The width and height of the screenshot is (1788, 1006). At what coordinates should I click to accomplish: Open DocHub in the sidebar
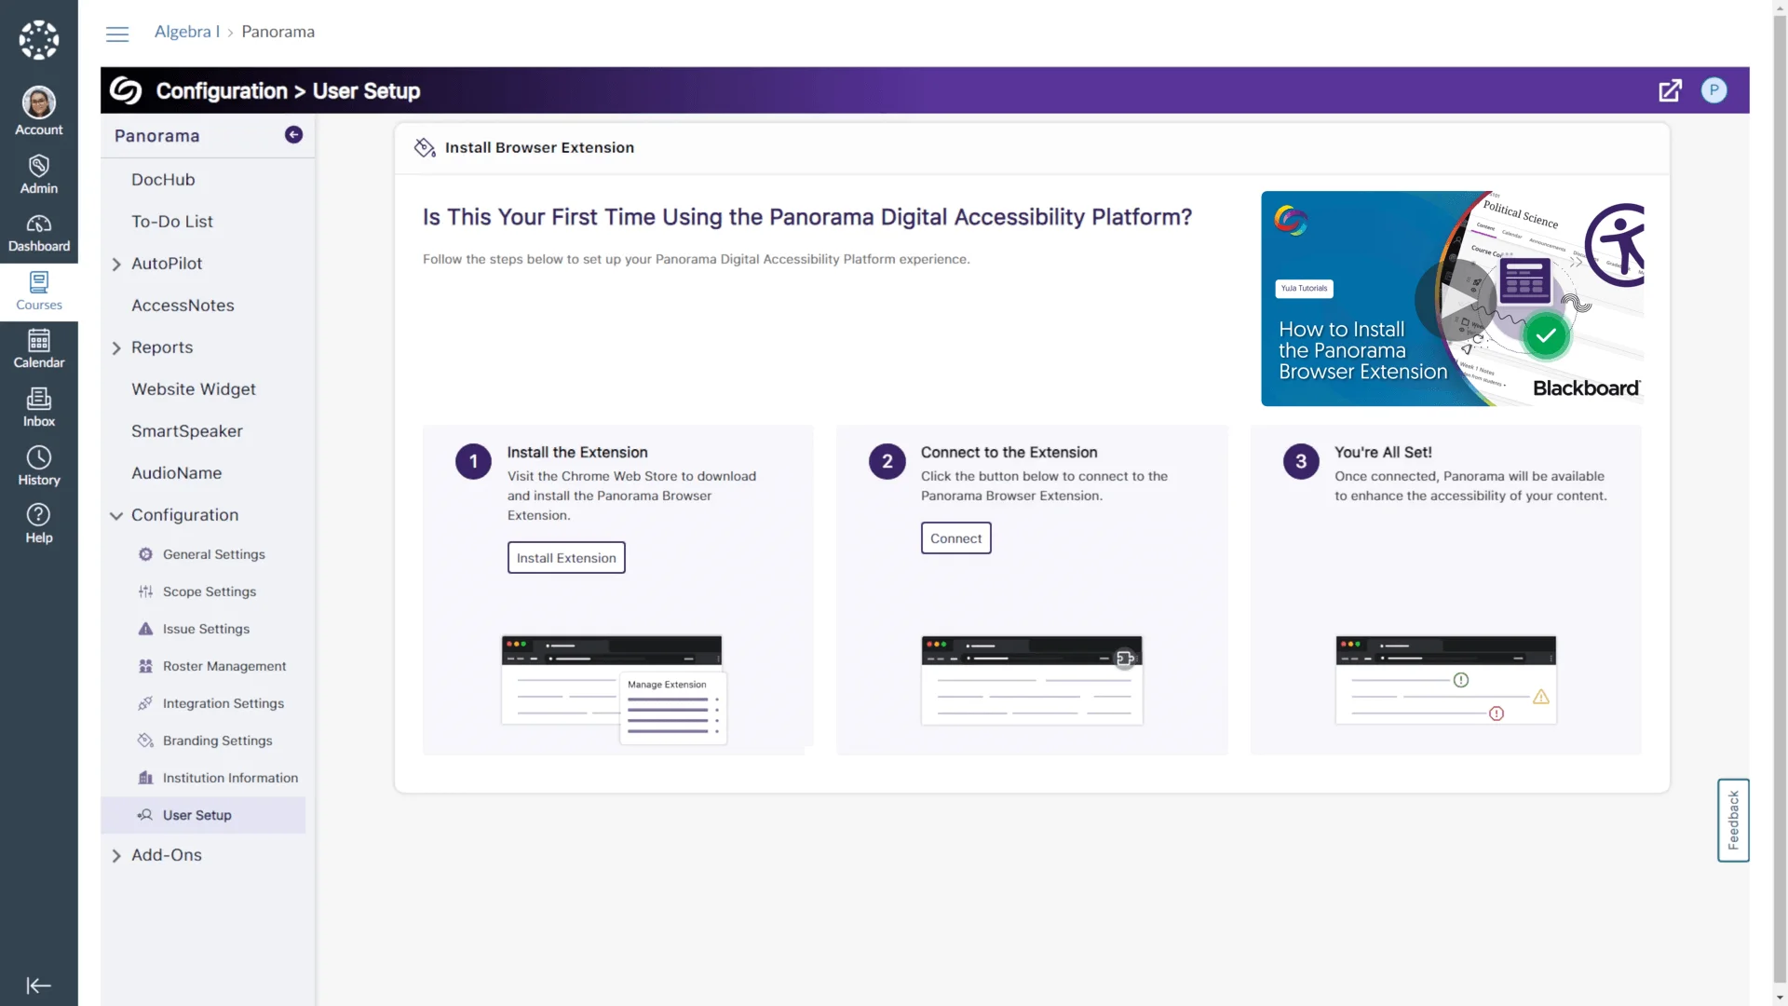pos(163,180)
